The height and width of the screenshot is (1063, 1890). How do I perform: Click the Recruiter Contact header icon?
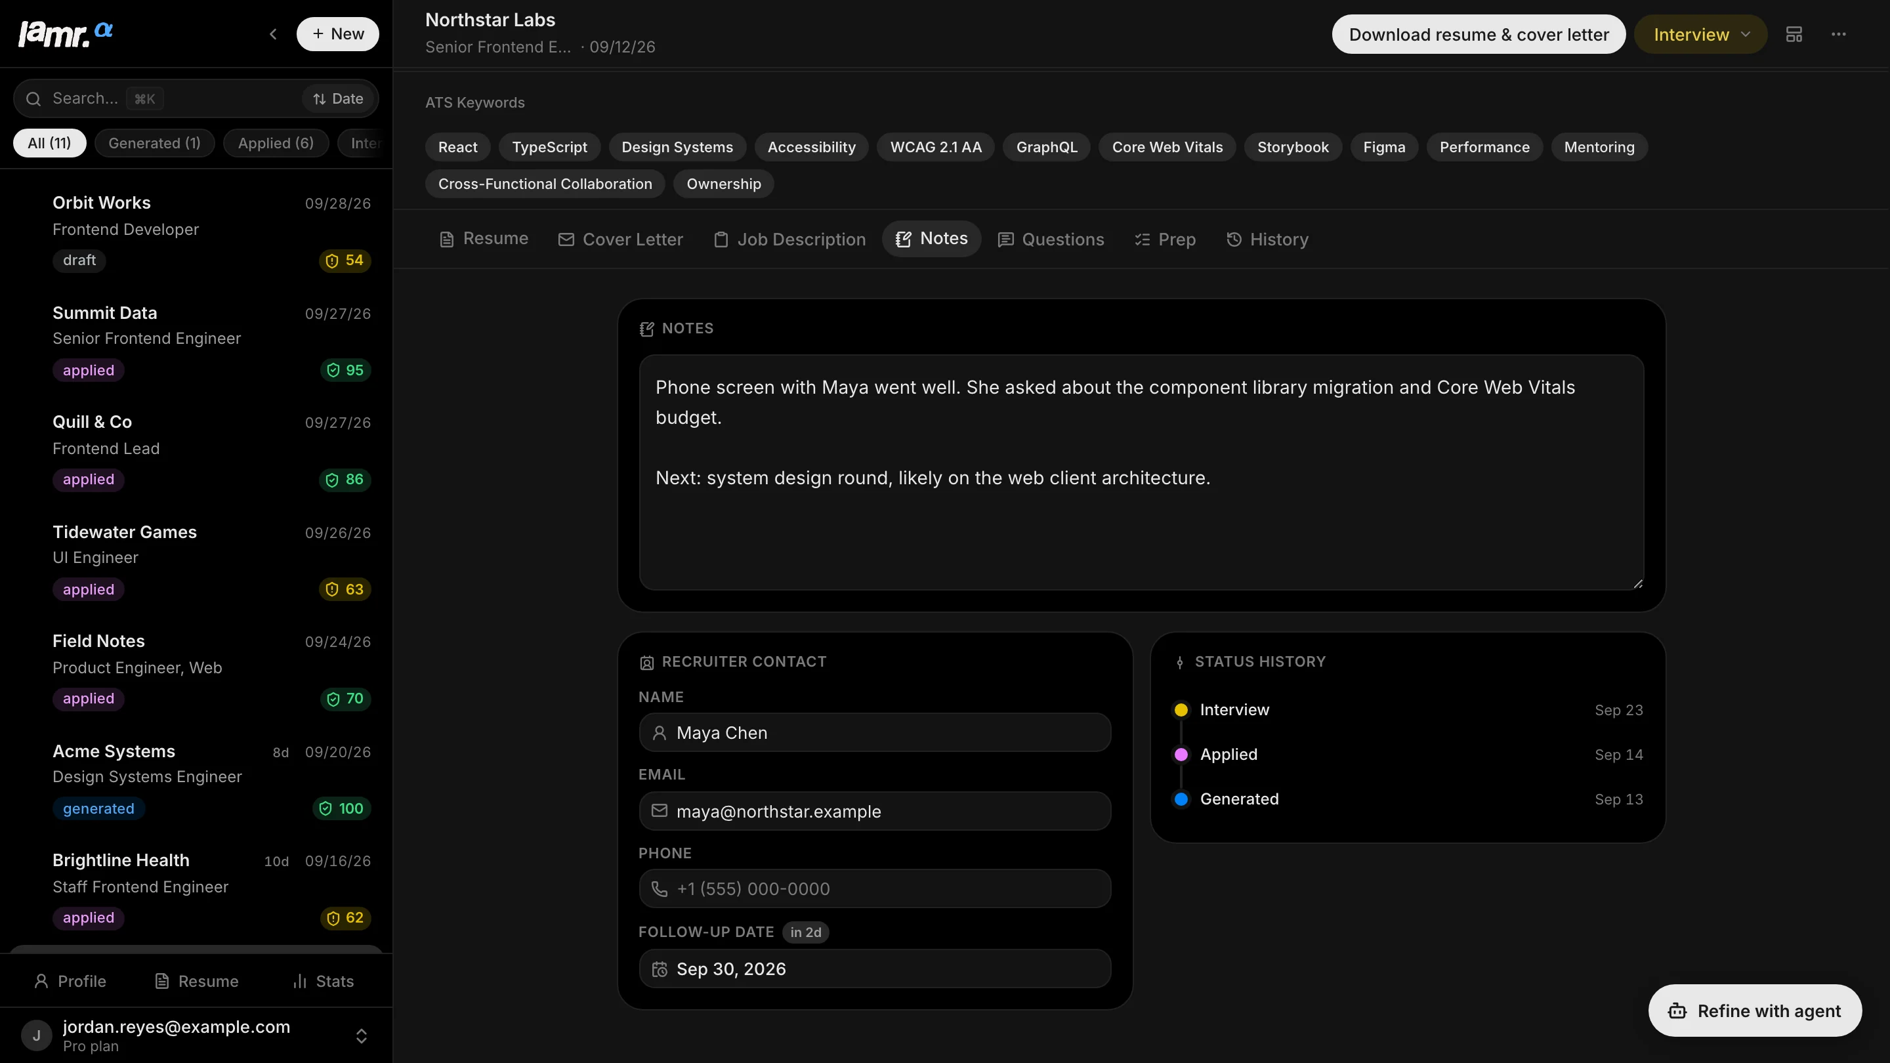pyautogui.click(x=646, y=663)
